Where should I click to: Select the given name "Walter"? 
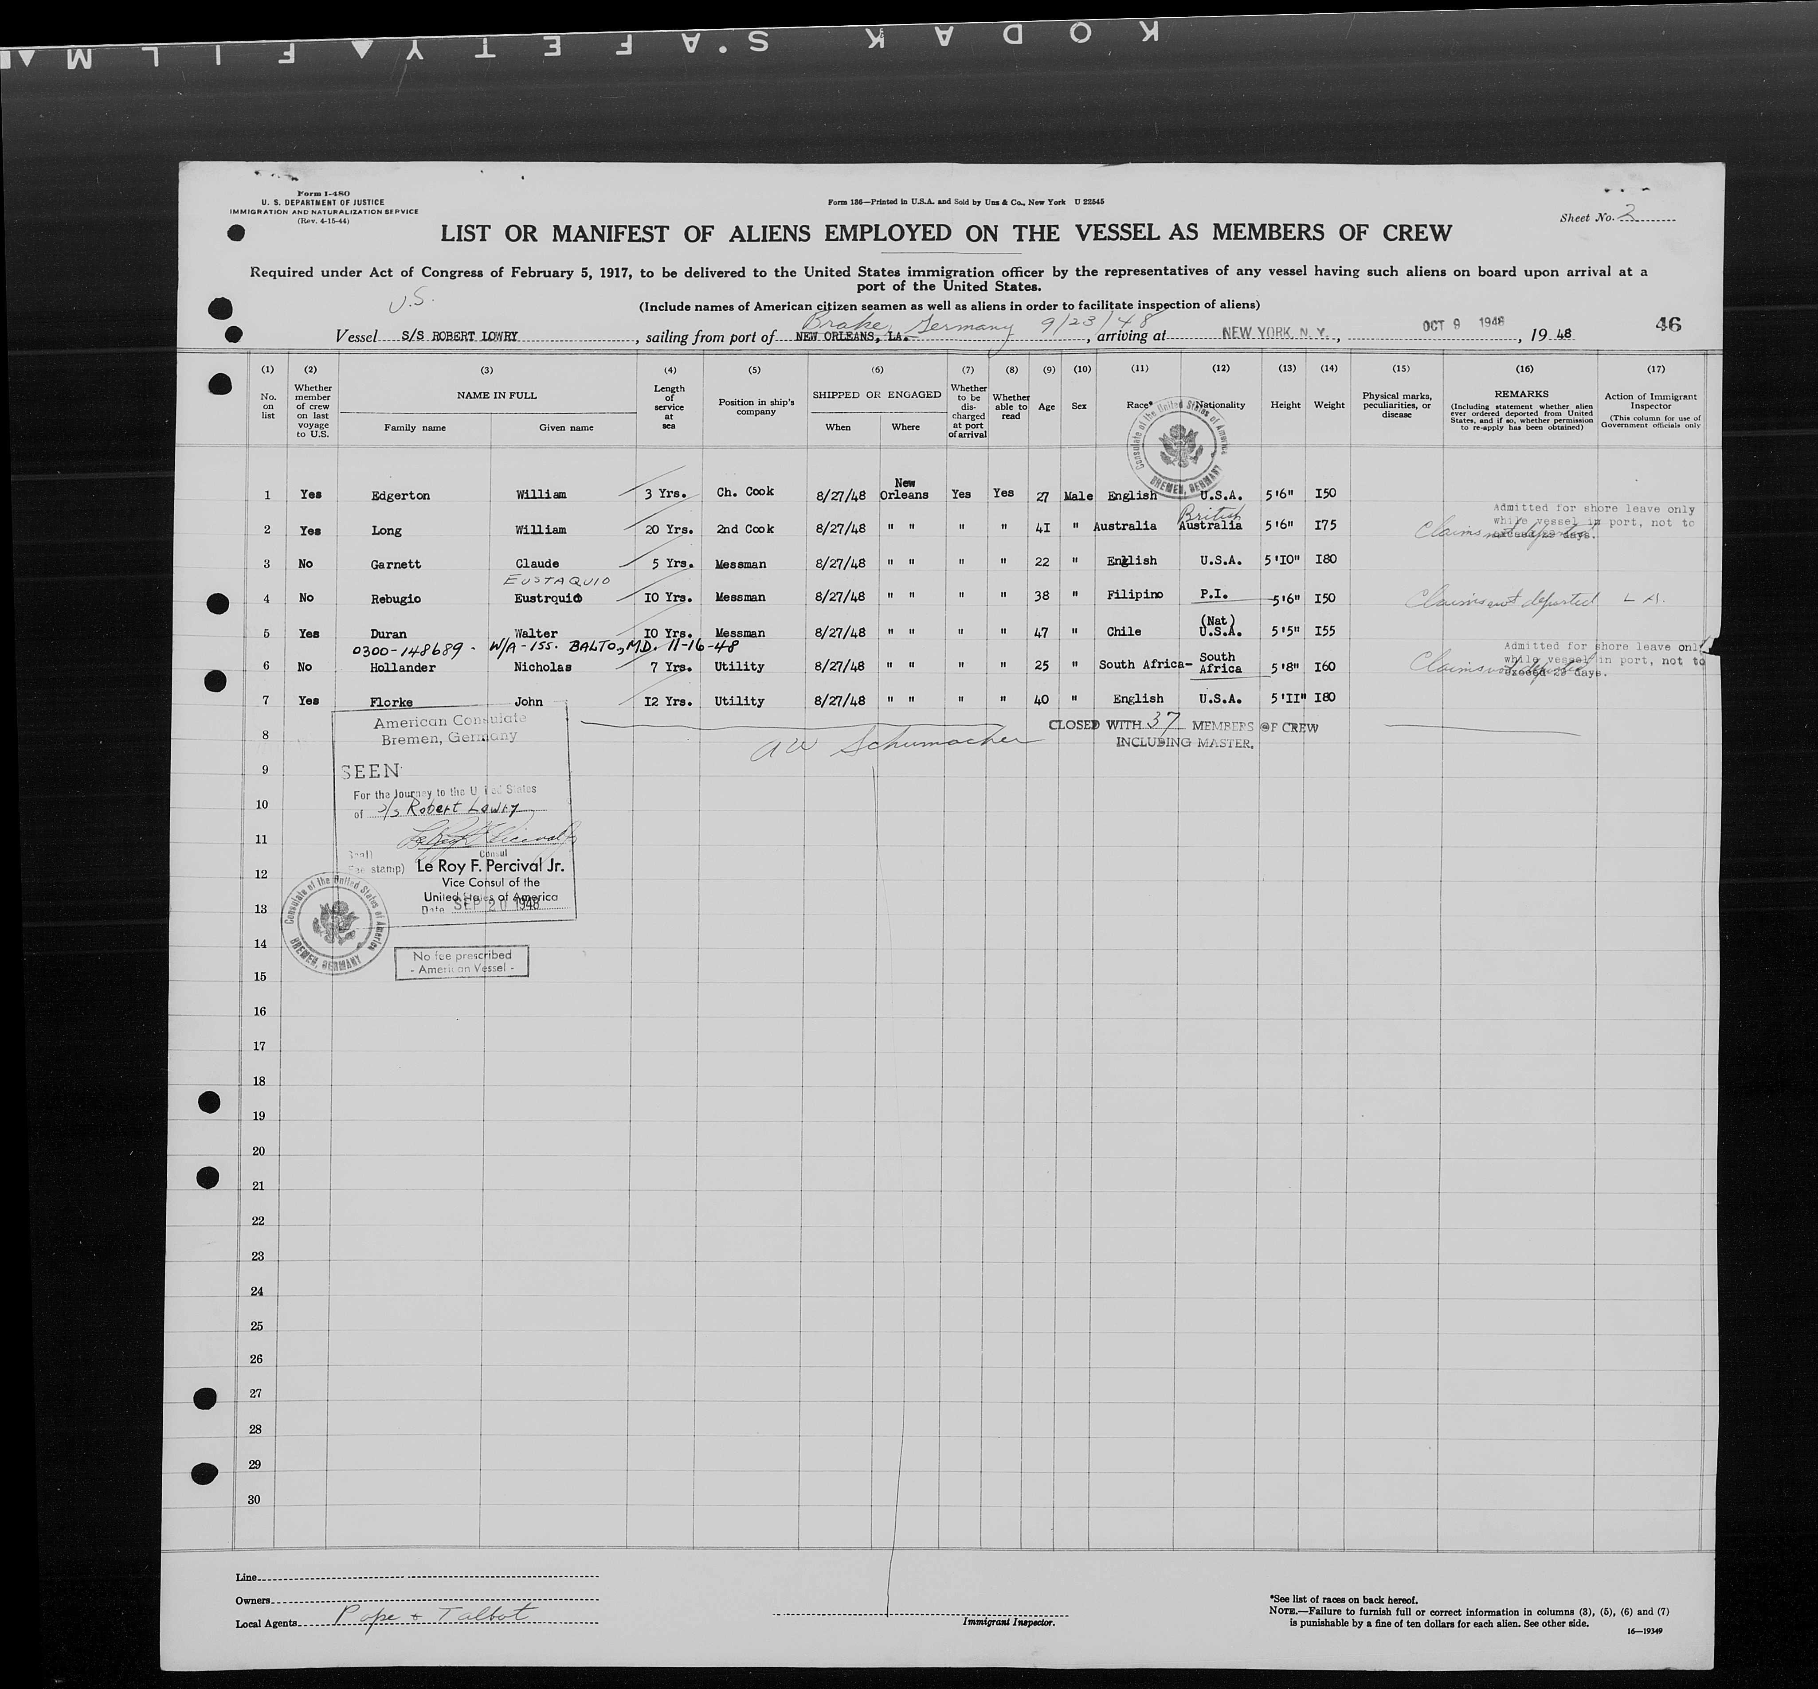click(537, 633)
